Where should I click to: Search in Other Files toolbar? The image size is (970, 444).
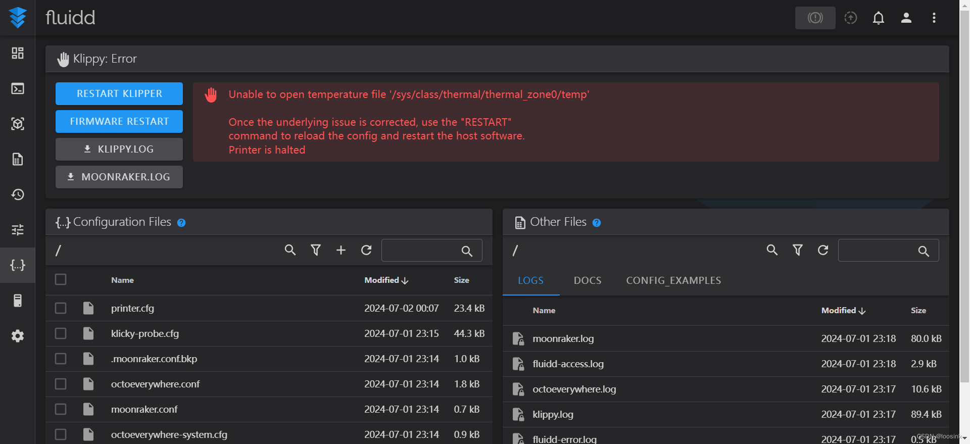click(772, 250)
